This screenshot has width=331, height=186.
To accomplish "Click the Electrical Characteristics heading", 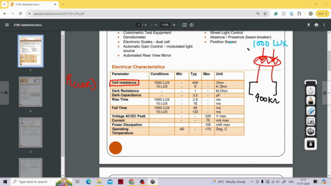I will pos(138,67).
